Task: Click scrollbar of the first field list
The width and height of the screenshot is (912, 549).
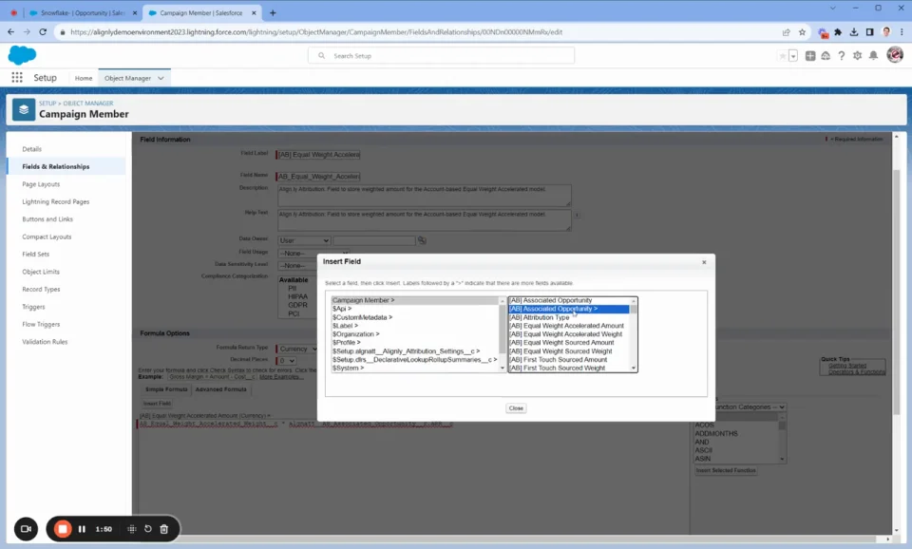Action: [503, 334]
